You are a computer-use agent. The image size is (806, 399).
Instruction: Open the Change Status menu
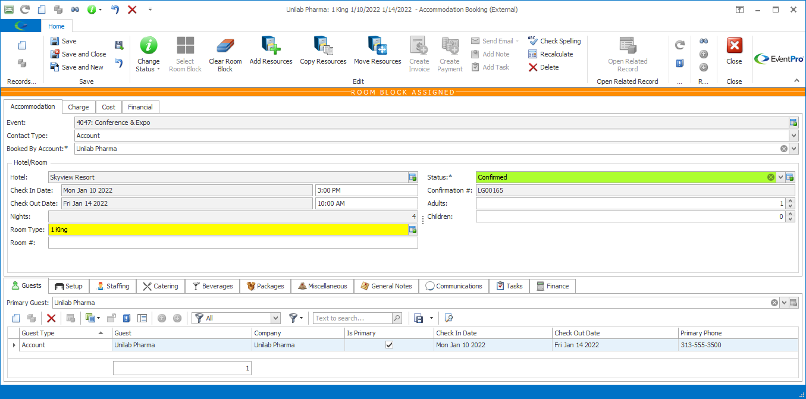[x=148, y=55]
